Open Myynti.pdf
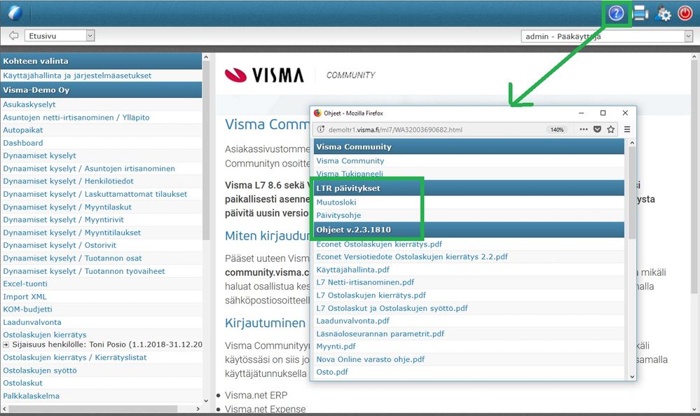This screenshot has width=700, height=416. [x=336, y=347]
